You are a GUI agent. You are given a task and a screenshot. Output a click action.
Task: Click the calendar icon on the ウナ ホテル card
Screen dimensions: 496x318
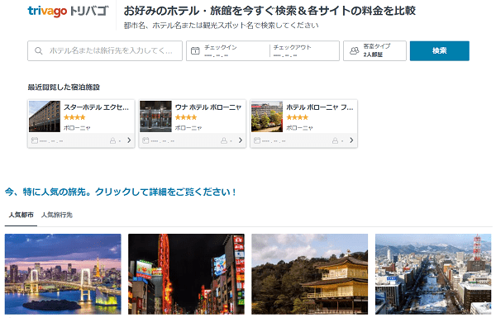coord(145,140)
